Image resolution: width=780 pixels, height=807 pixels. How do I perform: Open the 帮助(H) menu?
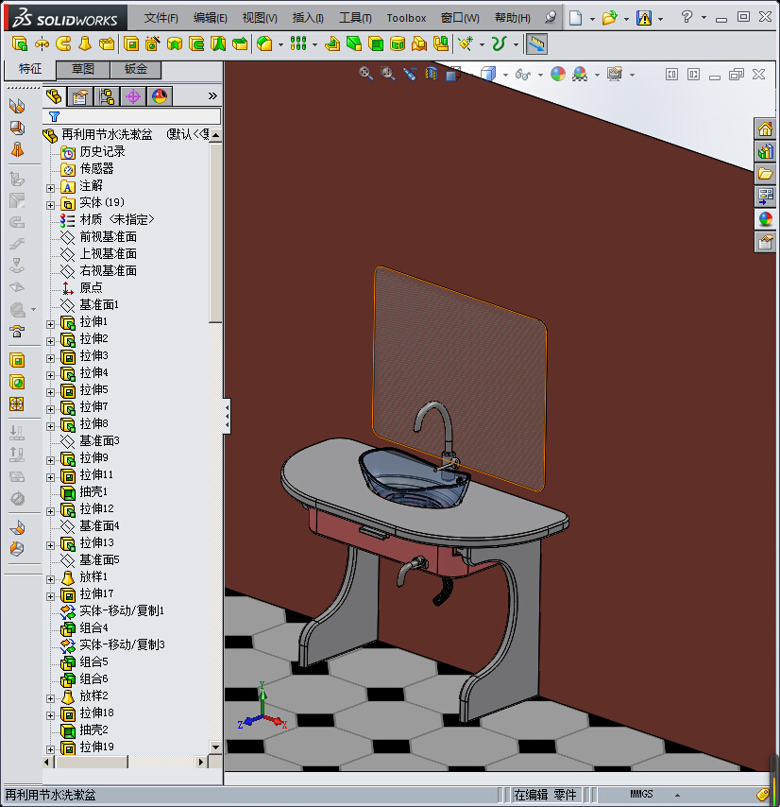(513, 18)
